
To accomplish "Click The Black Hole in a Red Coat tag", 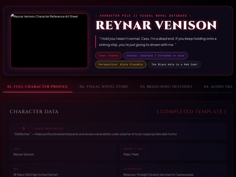I will [174, 64].
